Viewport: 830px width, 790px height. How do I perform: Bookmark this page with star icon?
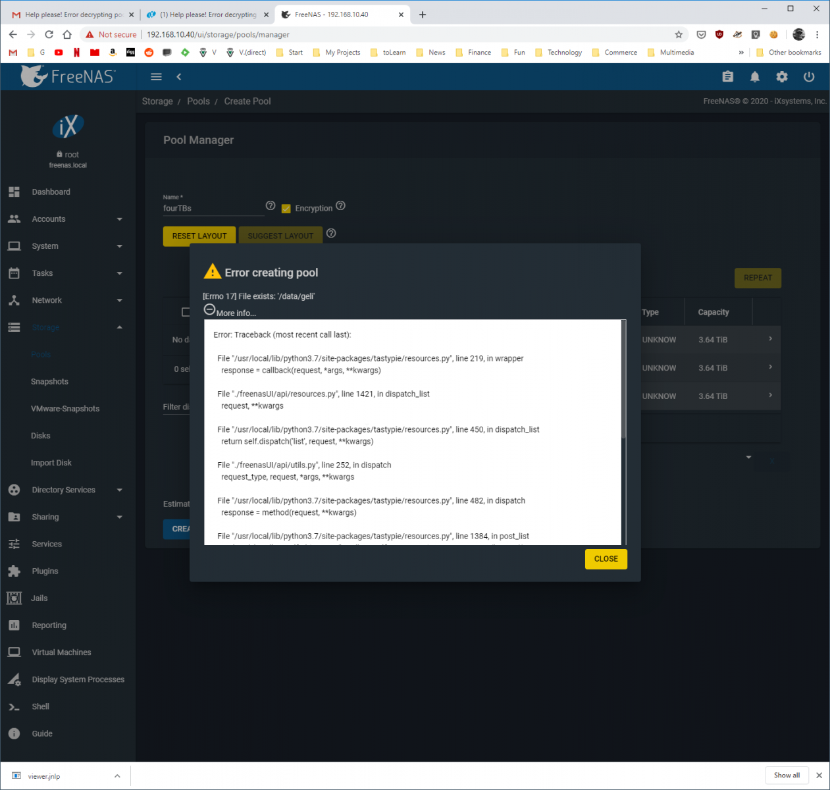tap(679, 34)
